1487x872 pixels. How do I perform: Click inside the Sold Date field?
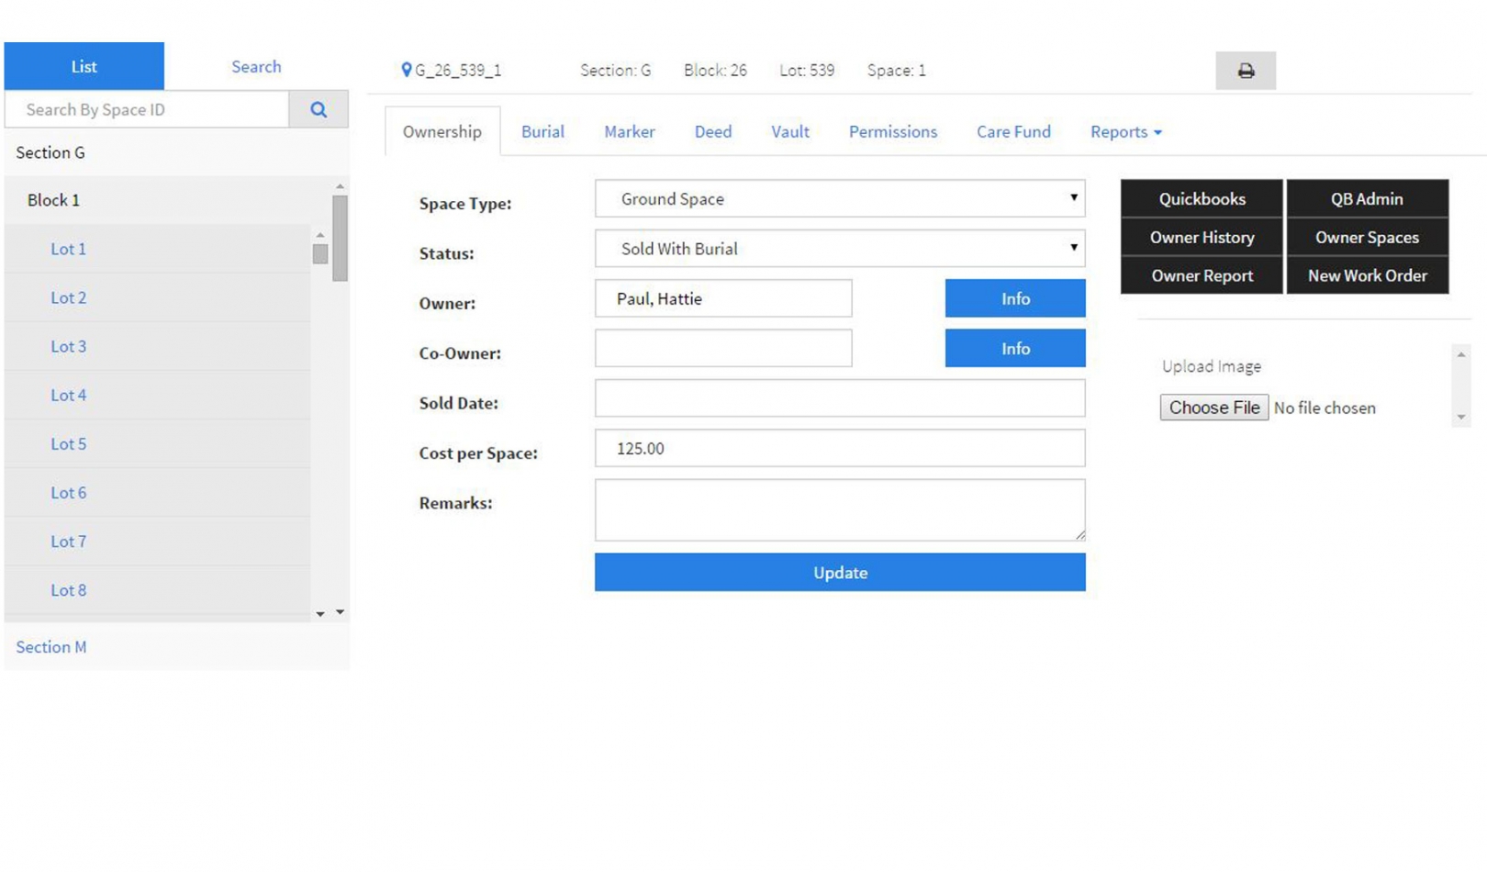[839, 397]
